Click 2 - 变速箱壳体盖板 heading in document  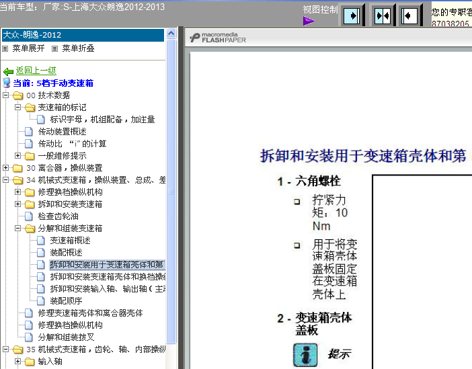(315, 324)
